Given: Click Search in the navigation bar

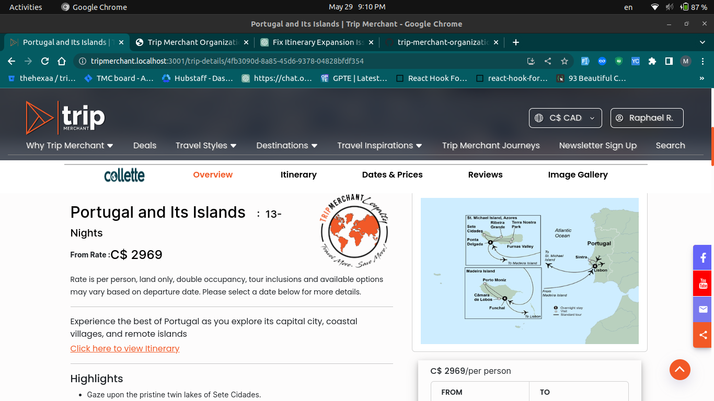Looking at the screenshot, I should coord(670,146).
